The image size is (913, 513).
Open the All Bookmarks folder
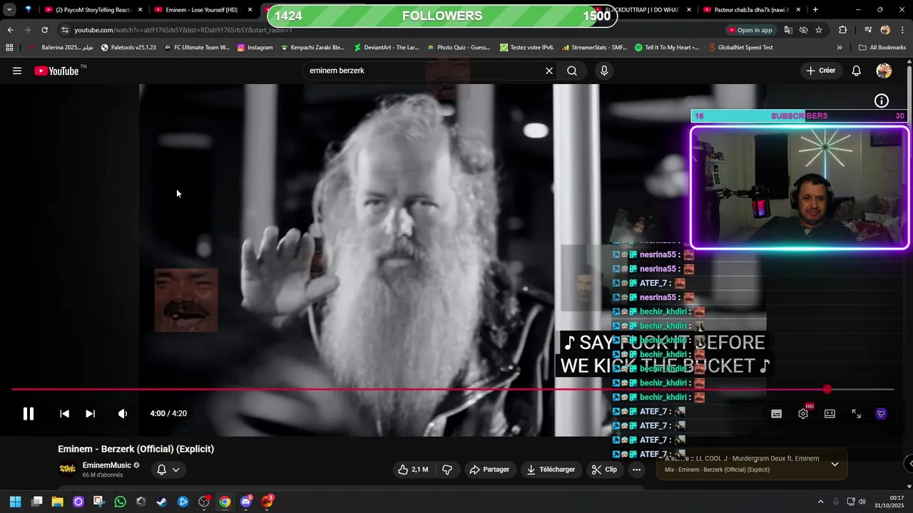[882, 48]
